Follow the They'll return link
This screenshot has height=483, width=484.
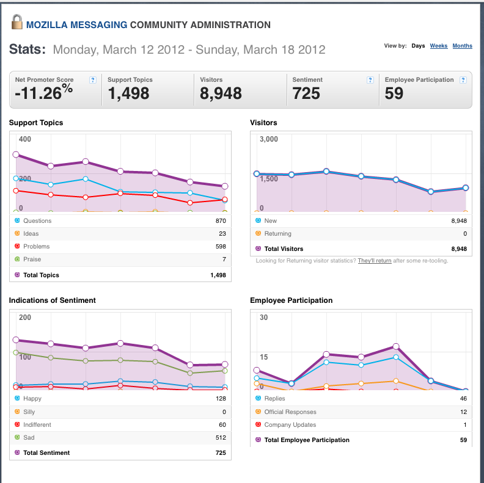click(375, 261)
